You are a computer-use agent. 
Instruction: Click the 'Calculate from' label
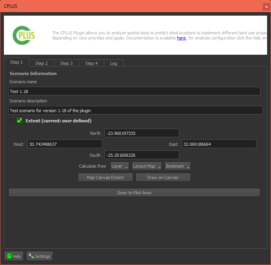tap(93, 166)
